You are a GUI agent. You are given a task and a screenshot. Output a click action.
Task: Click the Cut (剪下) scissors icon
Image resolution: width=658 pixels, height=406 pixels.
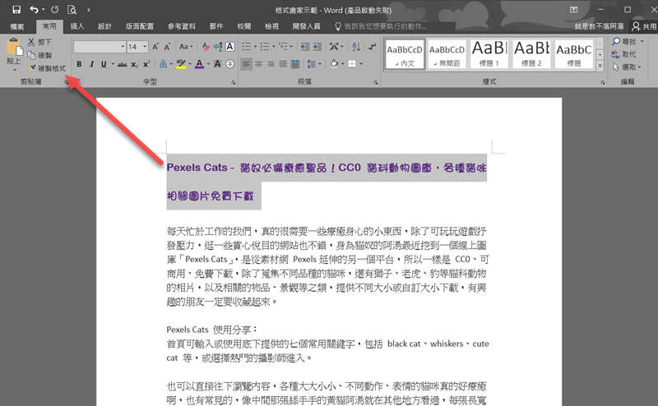click(x=31, y=42)
